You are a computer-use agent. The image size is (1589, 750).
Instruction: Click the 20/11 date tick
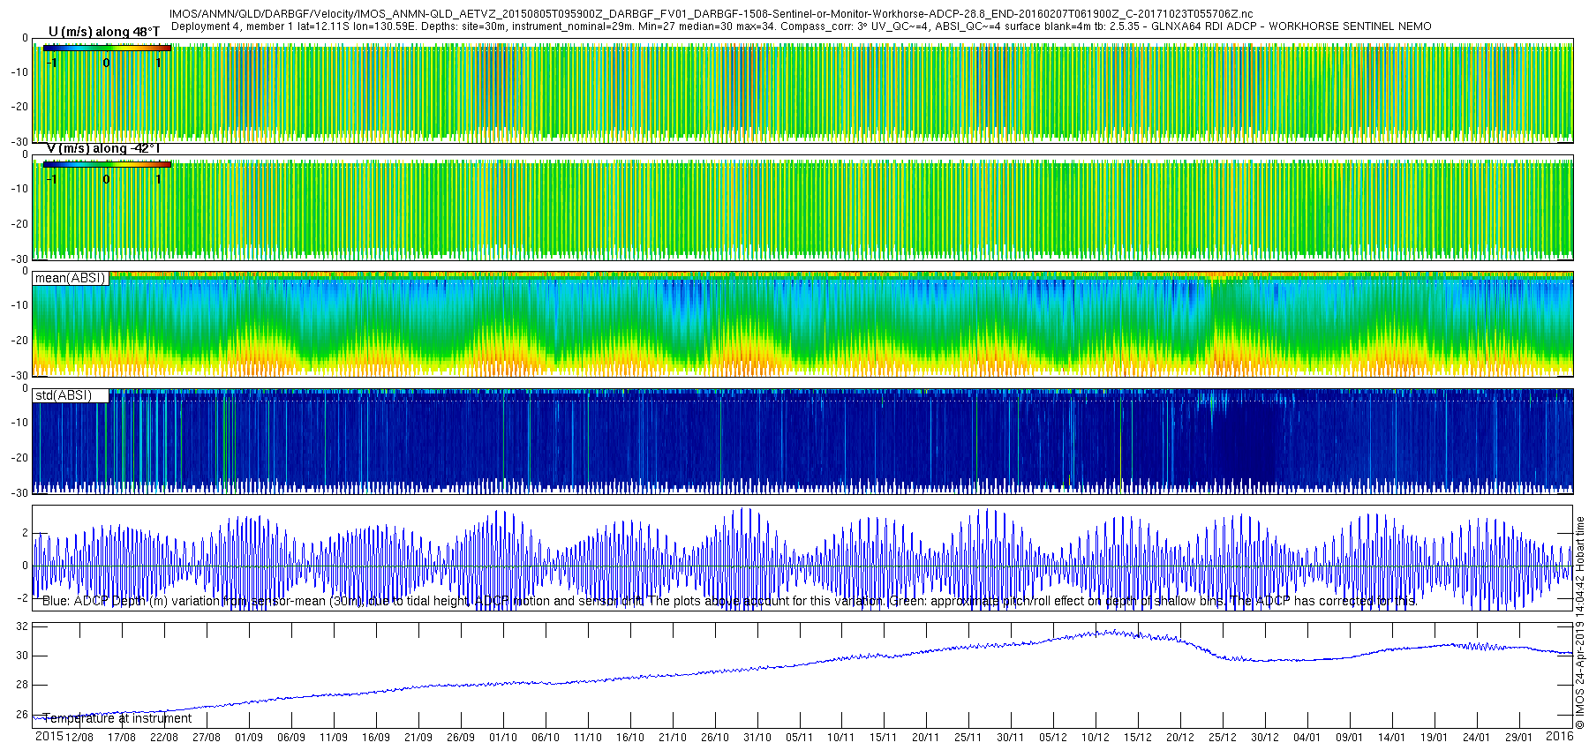tap(926, 737)
